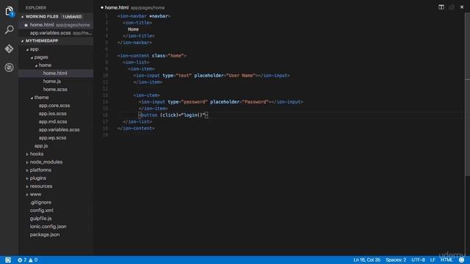Collapse the Working Files section
The image size is (470, 264).
coord(23,17)
